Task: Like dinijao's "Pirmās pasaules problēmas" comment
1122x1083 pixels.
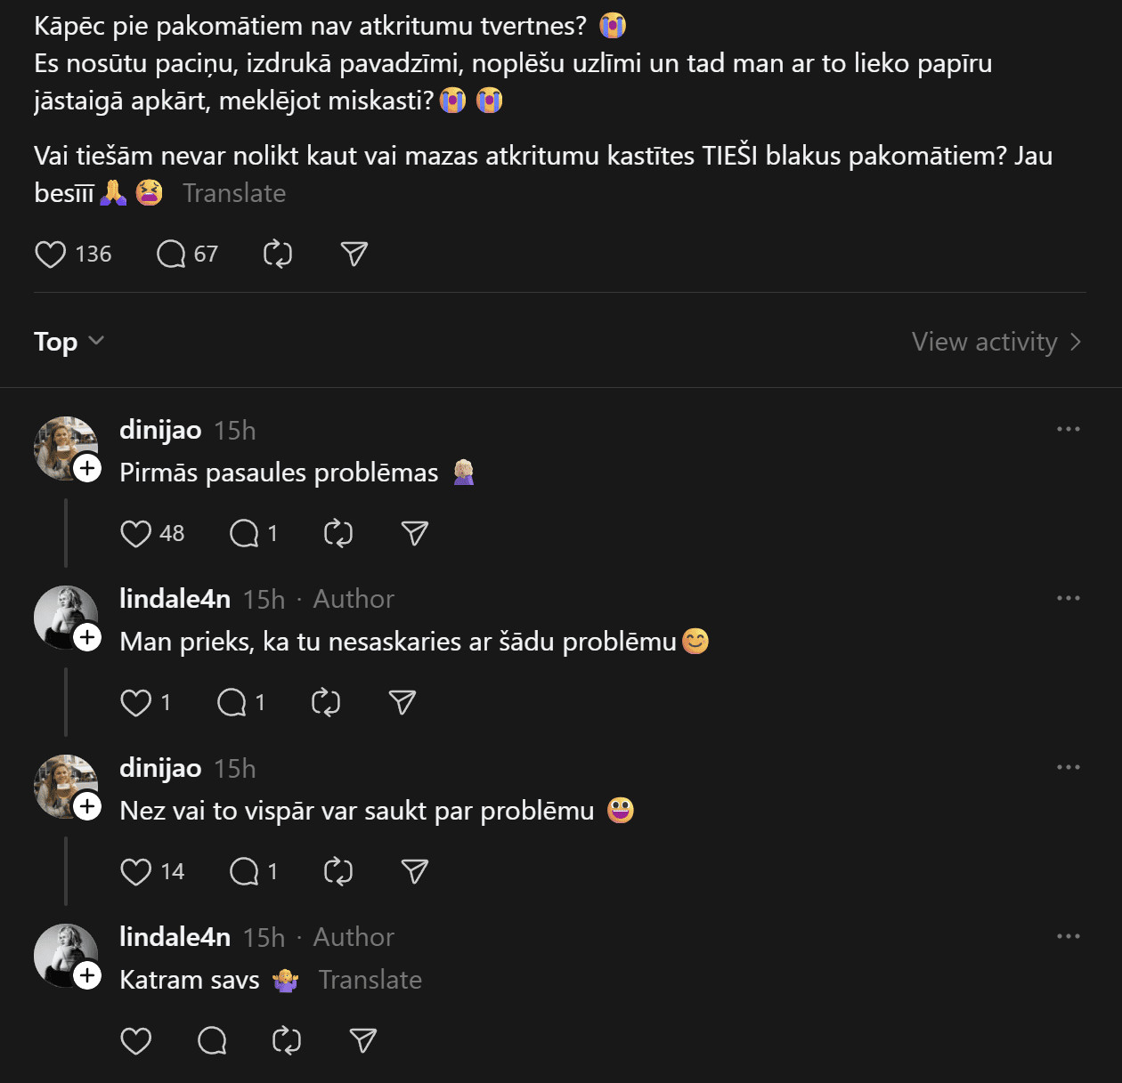Action: [136, 534]
